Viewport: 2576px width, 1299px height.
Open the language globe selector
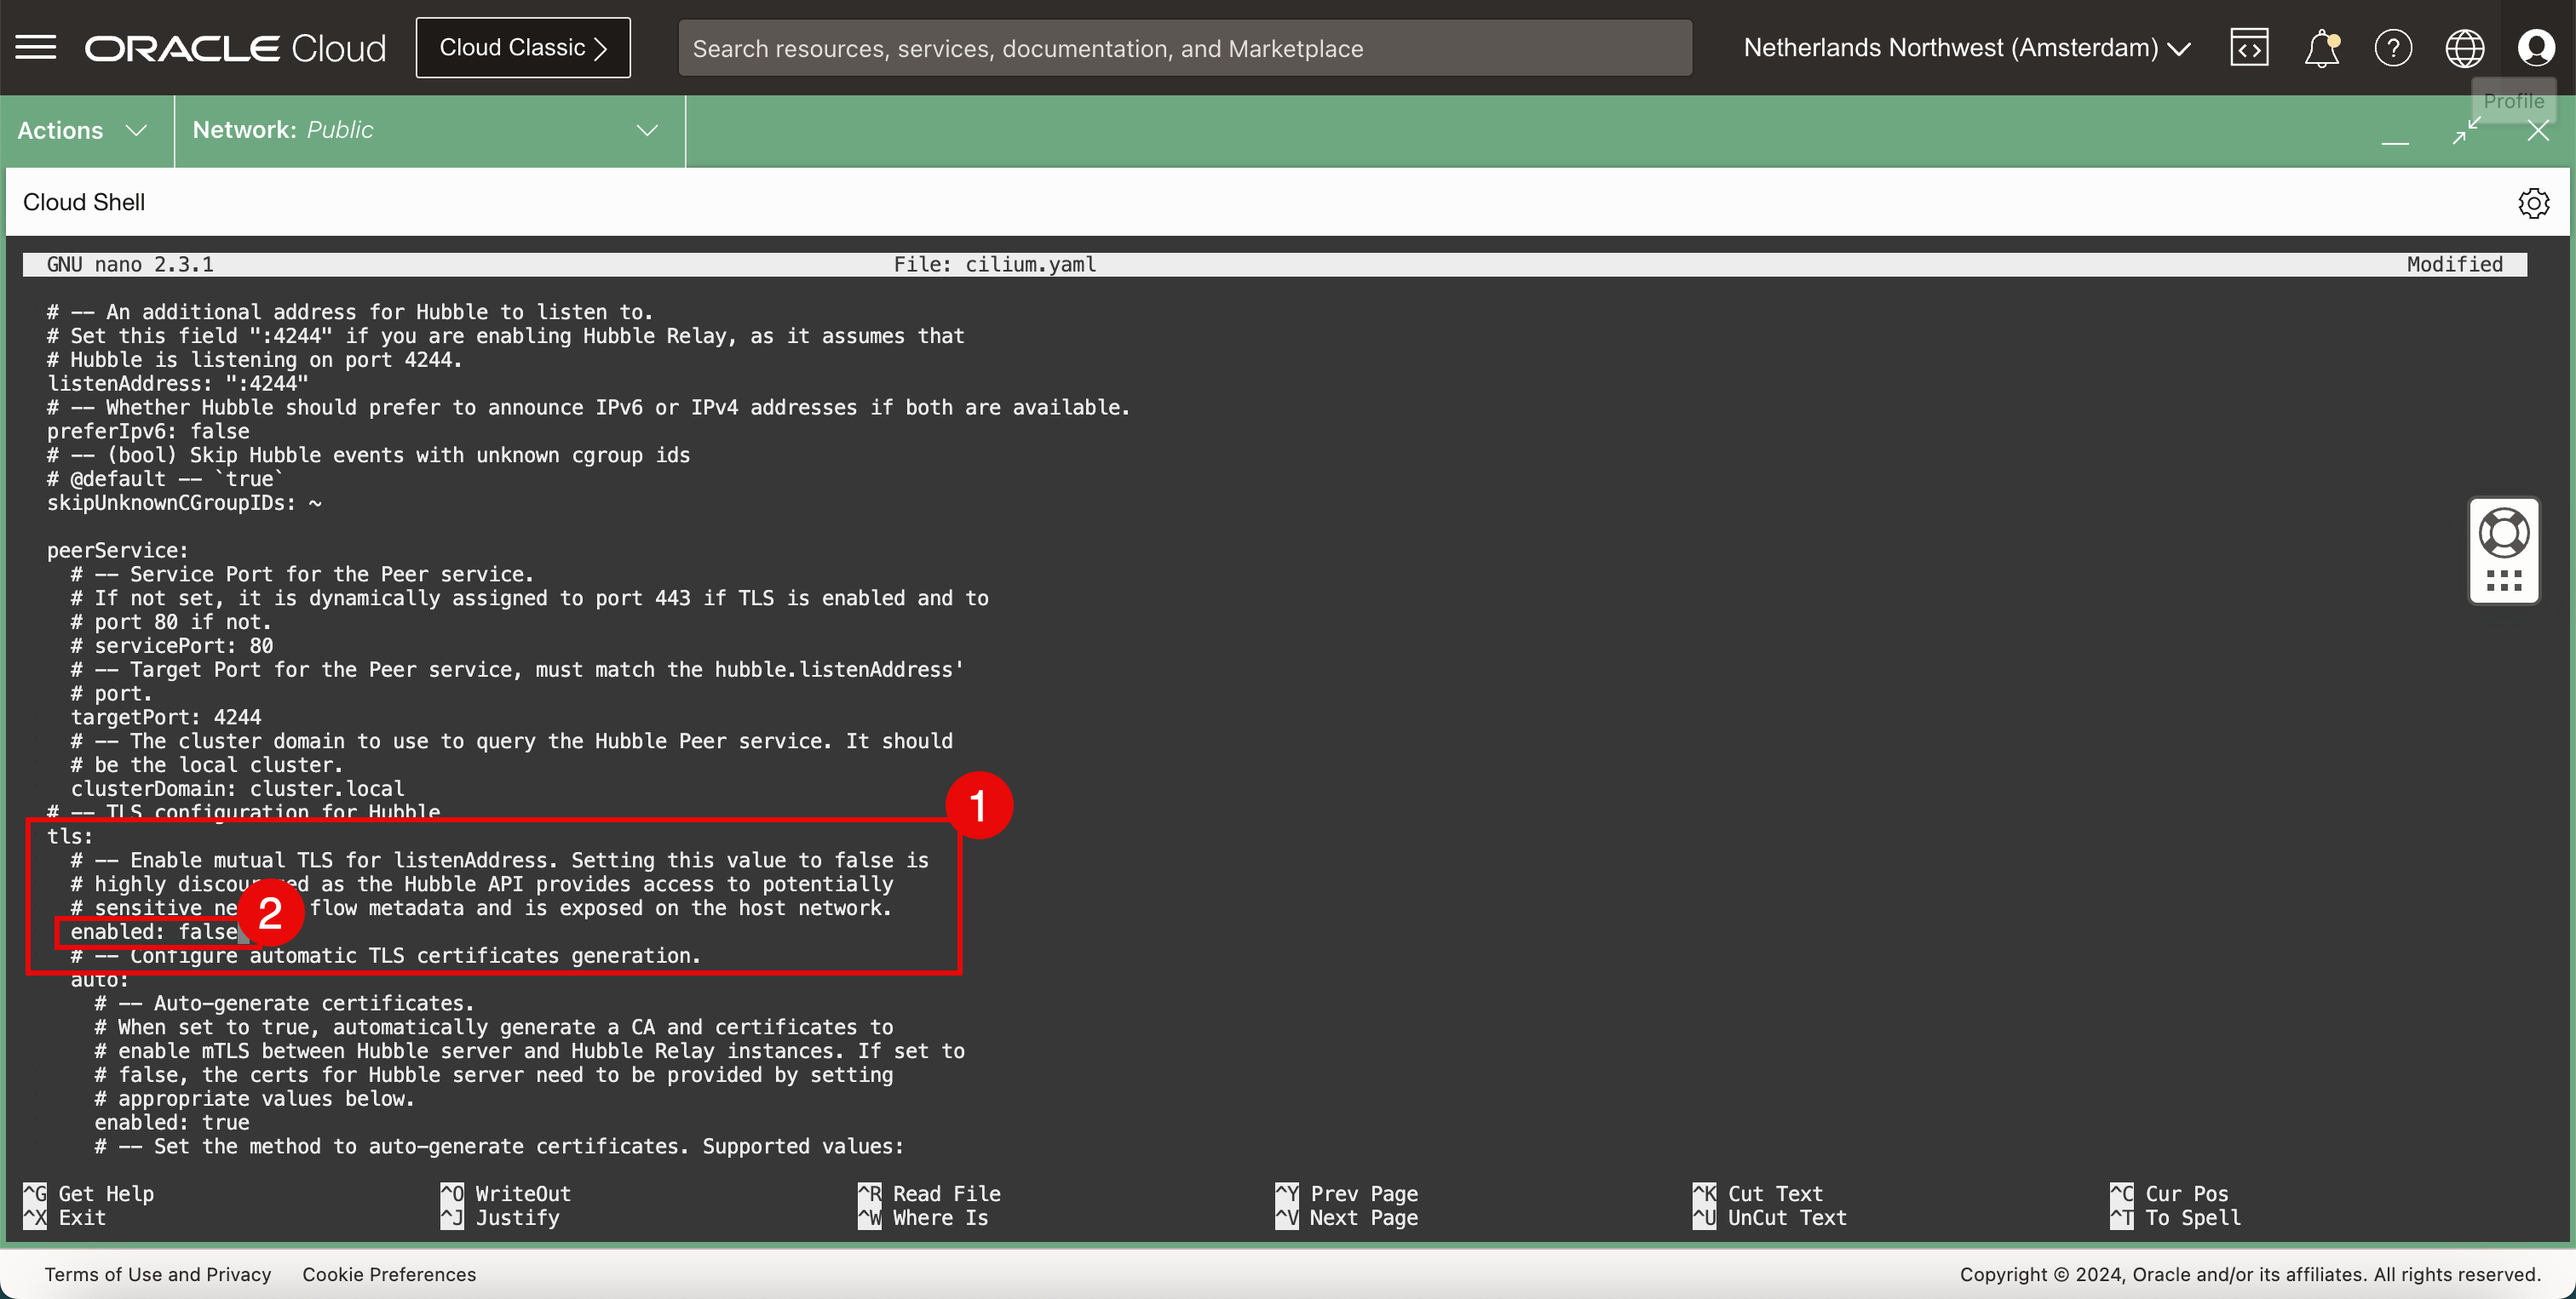[2464, 48]
